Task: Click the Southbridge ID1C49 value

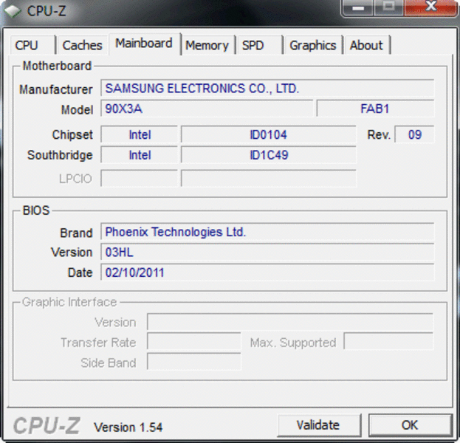Action: pos(269,155)
